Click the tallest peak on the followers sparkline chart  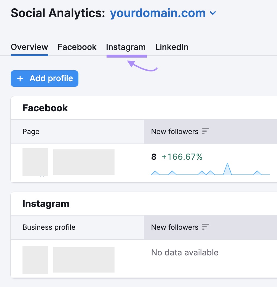point(228,165)
